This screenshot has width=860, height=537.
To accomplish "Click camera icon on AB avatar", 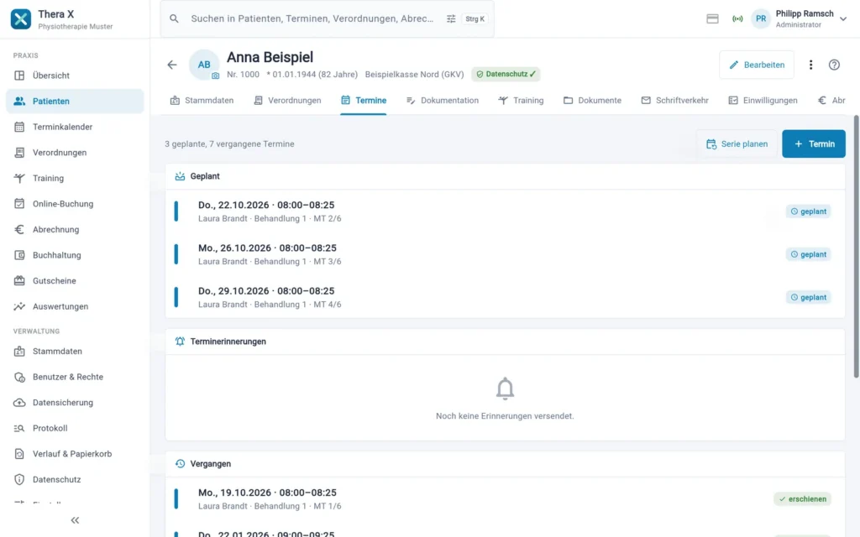I will point(216,76).
